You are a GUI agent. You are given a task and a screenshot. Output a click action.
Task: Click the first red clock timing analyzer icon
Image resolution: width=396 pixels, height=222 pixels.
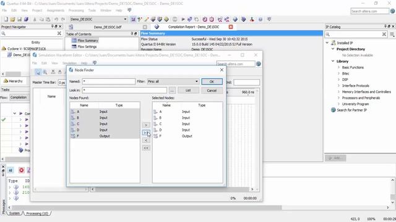205,19
